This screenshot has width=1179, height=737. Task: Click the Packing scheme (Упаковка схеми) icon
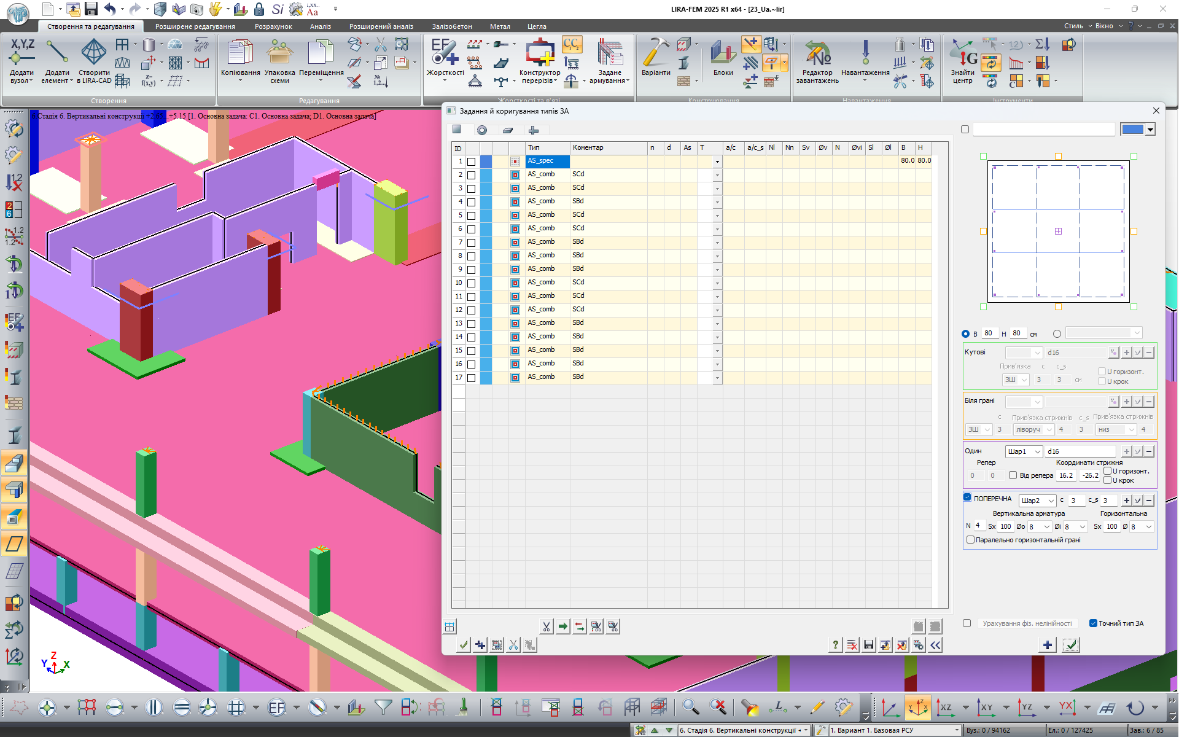(279, 60)
